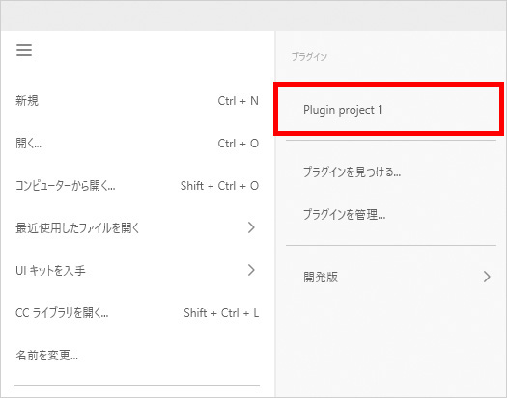Click the Ctrl + O shortcut label
507x398 pixels.
(x=238, y=144)
